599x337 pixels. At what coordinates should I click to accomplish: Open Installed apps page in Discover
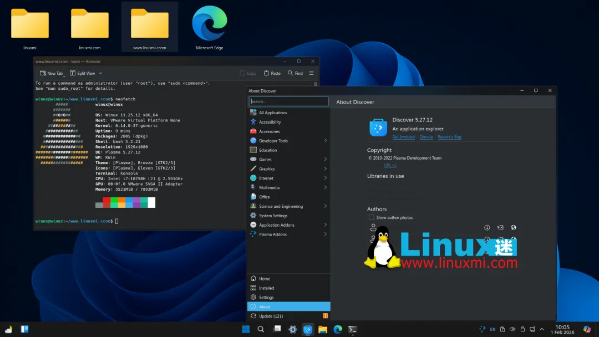point(288,288)
